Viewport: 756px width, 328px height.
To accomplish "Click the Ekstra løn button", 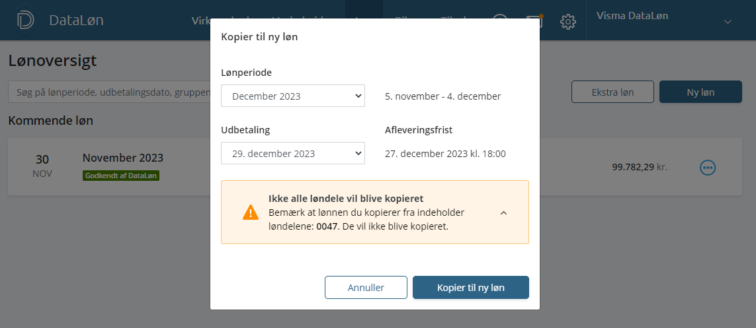I will 613,92.
